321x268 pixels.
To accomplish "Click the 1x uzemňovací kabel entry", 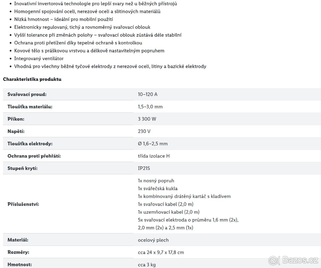I will (x=169, y=212).
